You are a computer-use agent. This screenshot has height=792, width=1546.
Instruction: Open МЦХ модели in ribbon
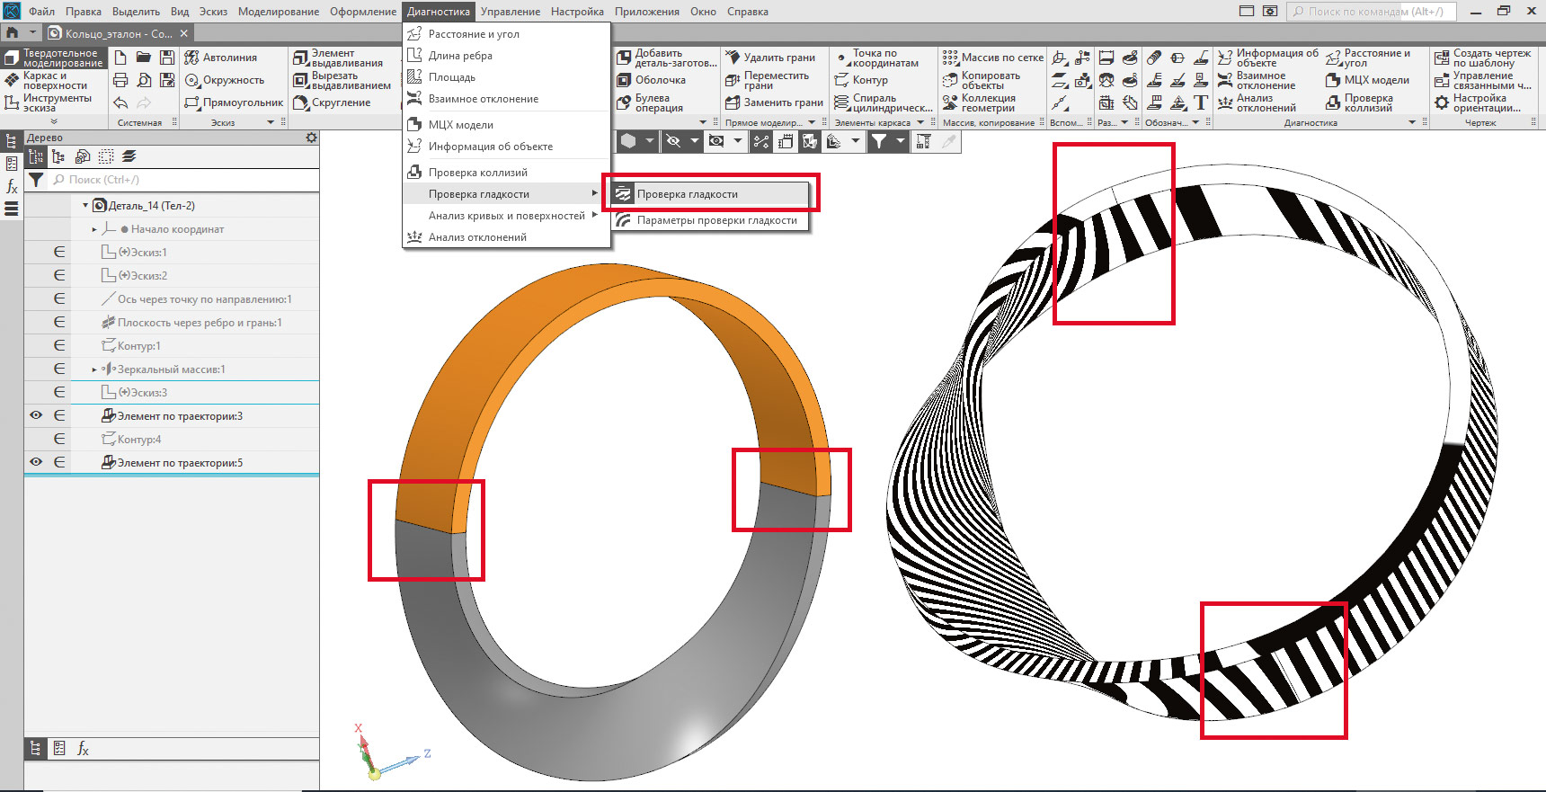1367,80
